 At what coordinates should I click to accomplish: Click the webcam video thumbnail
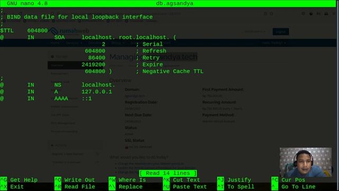point(306,162)
